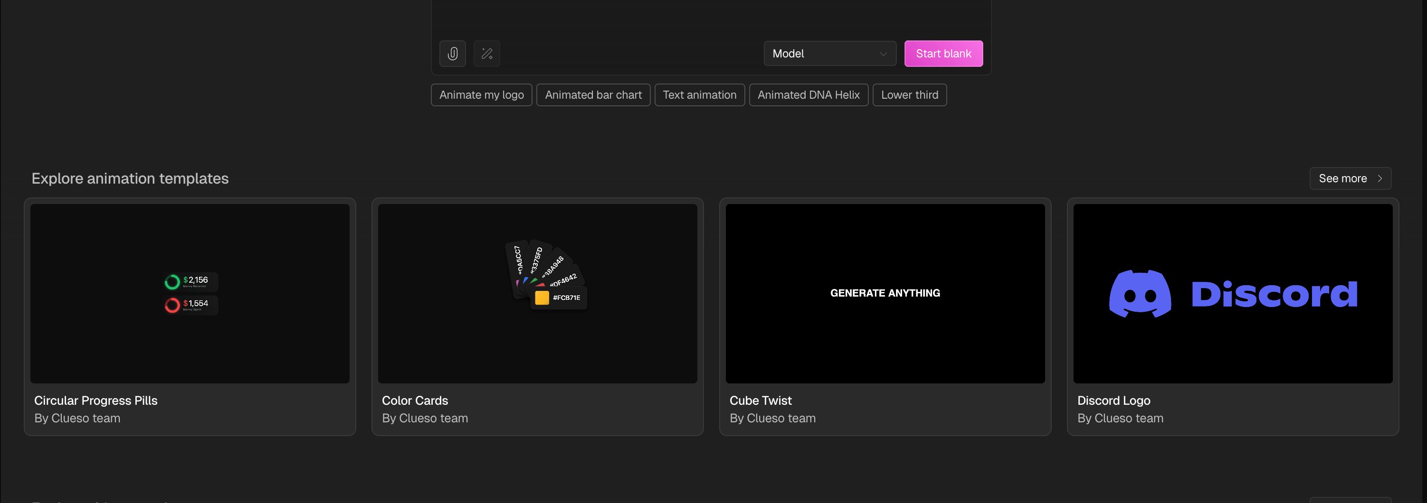Click By Clueso team under Cube Twist
The image size is (1427, 503).
tap(773, 419)
